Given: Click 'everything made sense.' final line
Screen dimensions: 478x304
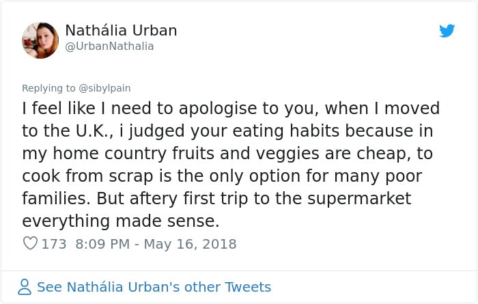Looking at the screenshot, I should (121, 221).
